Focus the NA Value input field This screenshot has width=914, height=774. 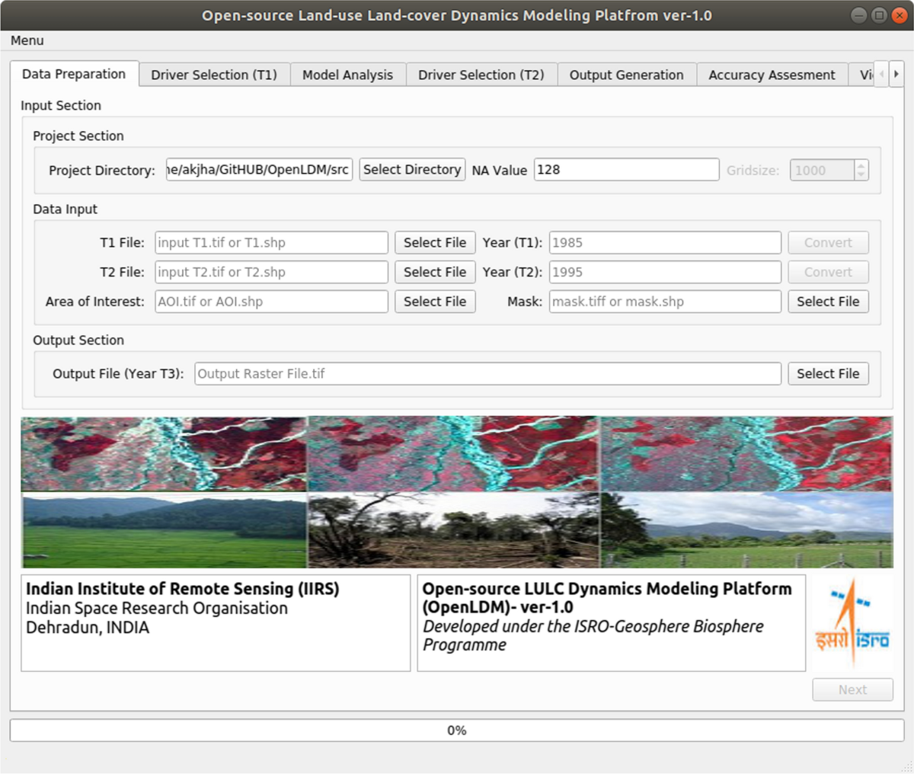[626, 170]
